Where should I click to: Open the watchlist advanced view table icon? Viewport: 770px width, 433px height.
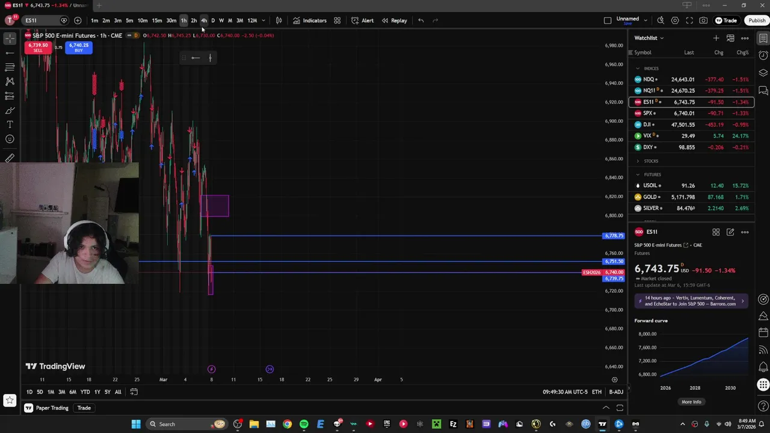[x=730, y=38]
